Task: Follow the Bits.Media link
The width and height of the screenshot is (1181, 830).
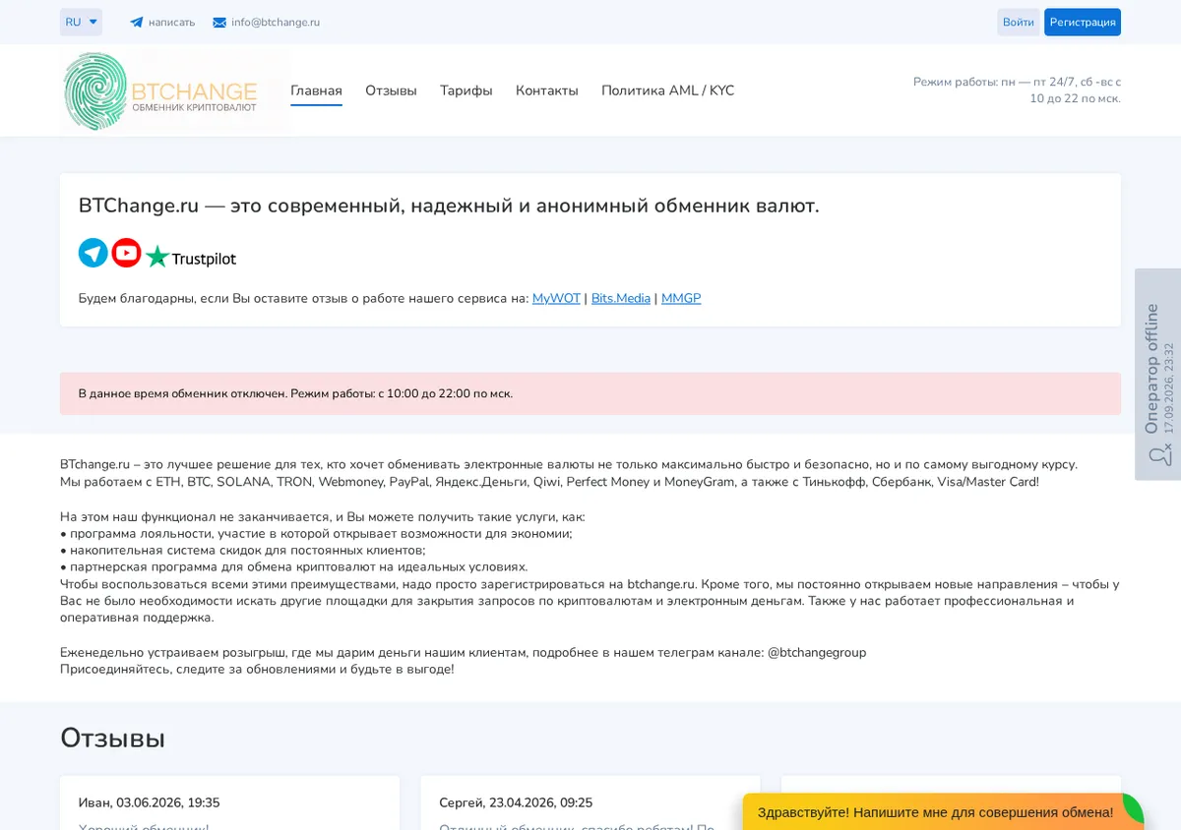Action: (x=621, y=298)
